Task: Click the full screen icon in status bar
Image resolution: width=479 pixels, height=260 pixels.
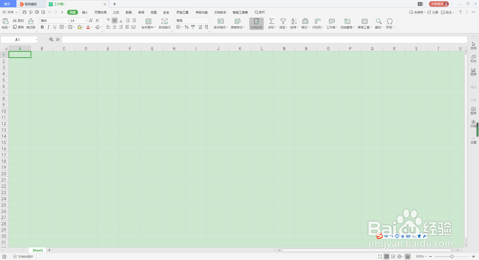Action: pyautogui.click(x=380, y=256)
